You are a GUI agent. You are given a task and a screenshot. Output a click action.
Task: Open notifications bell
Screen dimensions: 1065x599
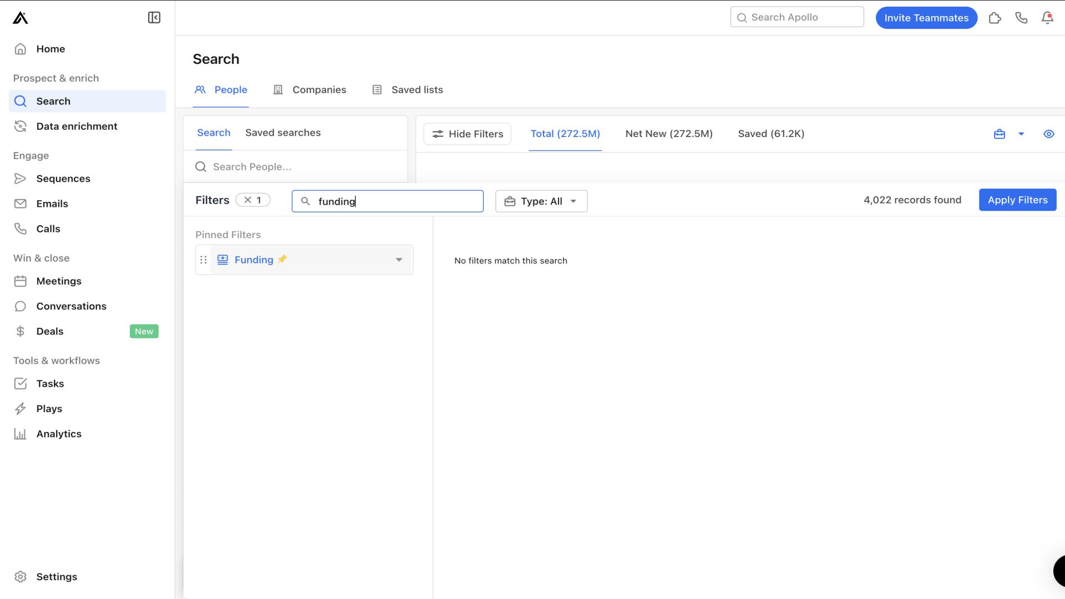[1047, 18]
